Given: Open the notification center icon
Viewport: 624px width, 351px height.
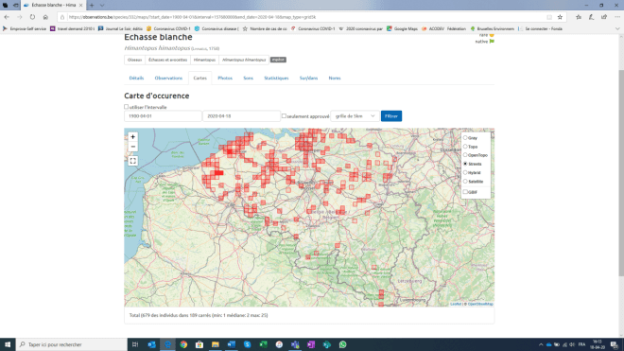Looking at the screenshot, I should click(615, 344).
